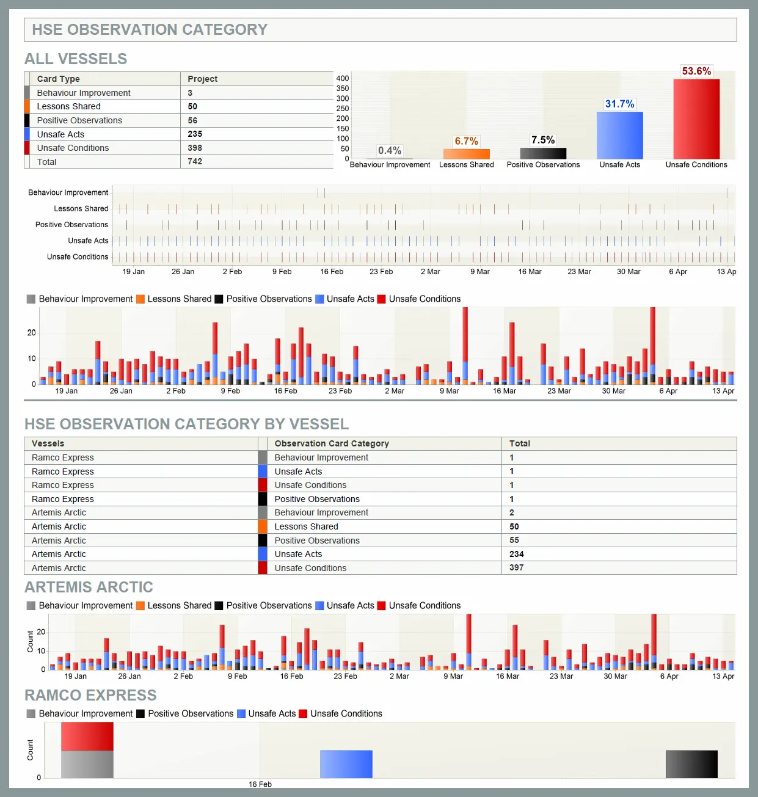Viewport: 758px width, 797px height.
Task: Toggle Unsafe Conditions legend in Ramco Express chart
Action: click(x=341, y=713)
